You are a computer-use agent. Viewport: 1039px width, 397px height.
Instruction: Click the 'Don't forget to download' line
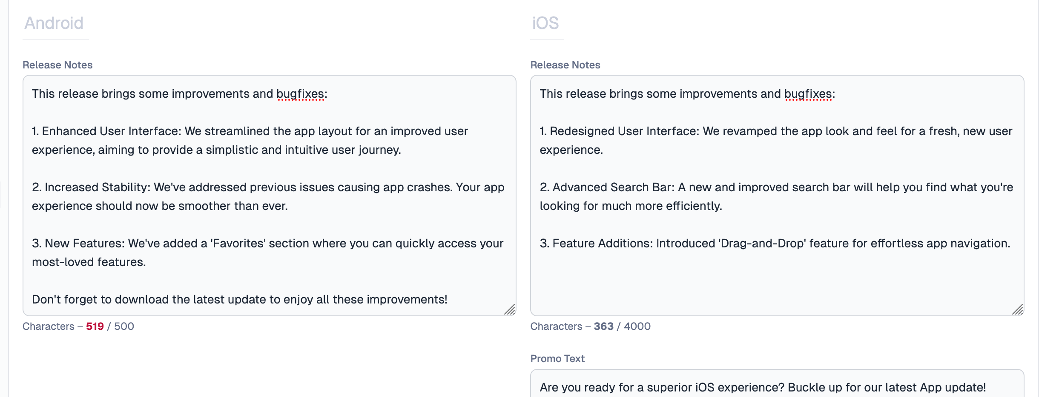(x=240, y=299)
